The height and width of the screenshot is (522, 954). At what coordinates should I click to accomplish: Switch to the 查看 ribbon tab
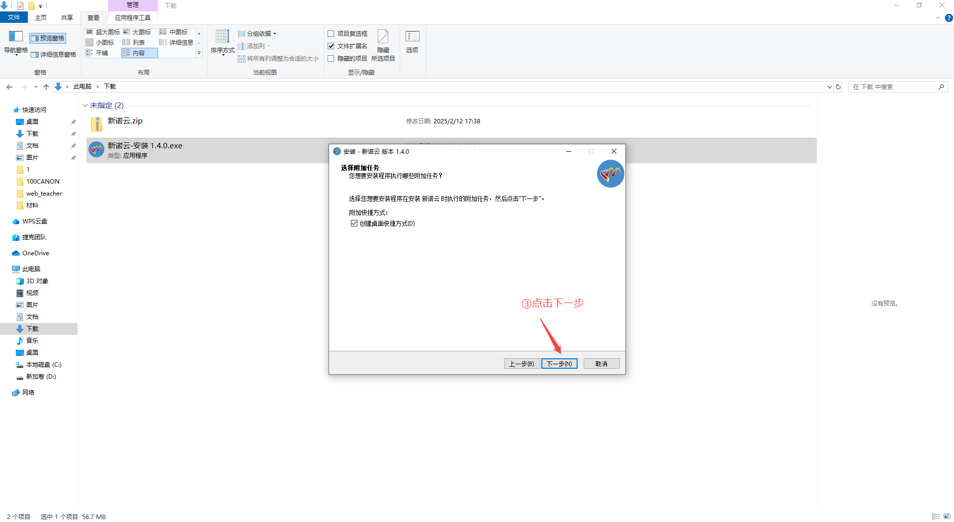click(x=93, y=17)
